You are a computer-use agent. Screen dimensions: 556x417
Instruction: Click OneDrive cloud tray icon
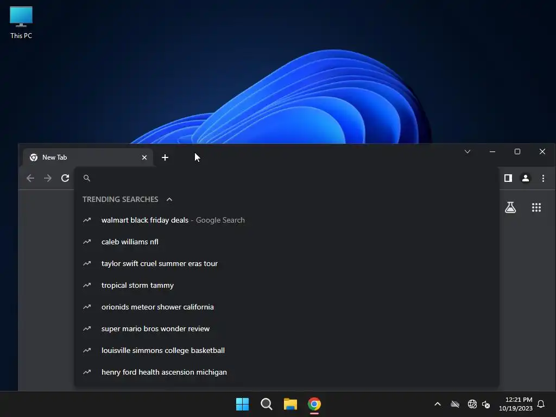[x=455, y=404]
